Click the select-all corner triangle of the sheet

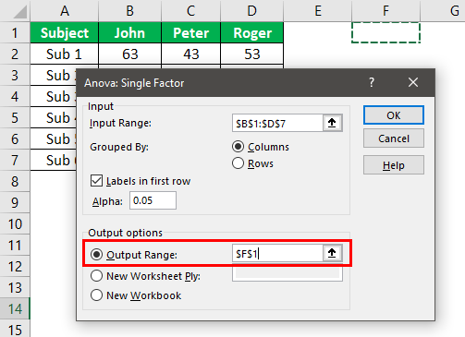coord(20,12)
